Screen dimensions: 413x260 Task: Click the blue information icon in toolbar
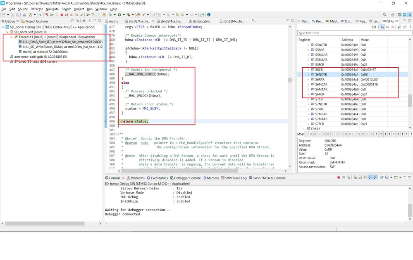tap(209, 15)
